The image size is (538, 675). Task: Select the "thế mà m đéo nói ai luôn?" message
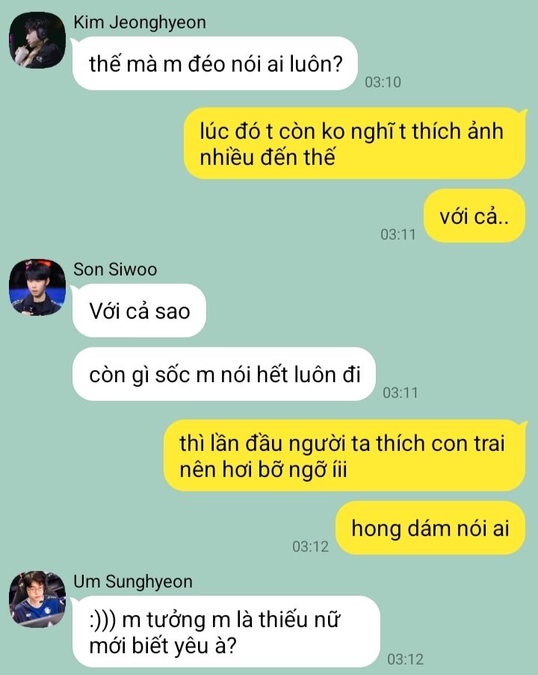tap(215, 63)
